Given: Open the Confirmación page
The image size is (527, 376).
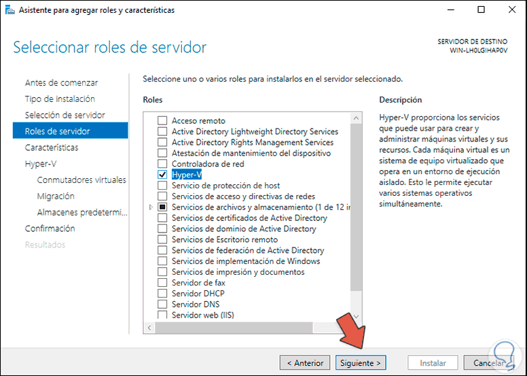Looking at the screenshot, I should 50,229.
